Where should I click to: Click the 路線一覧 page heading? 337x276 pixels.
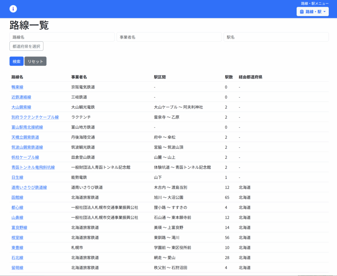pyautogui.click(x=29, y=25)
